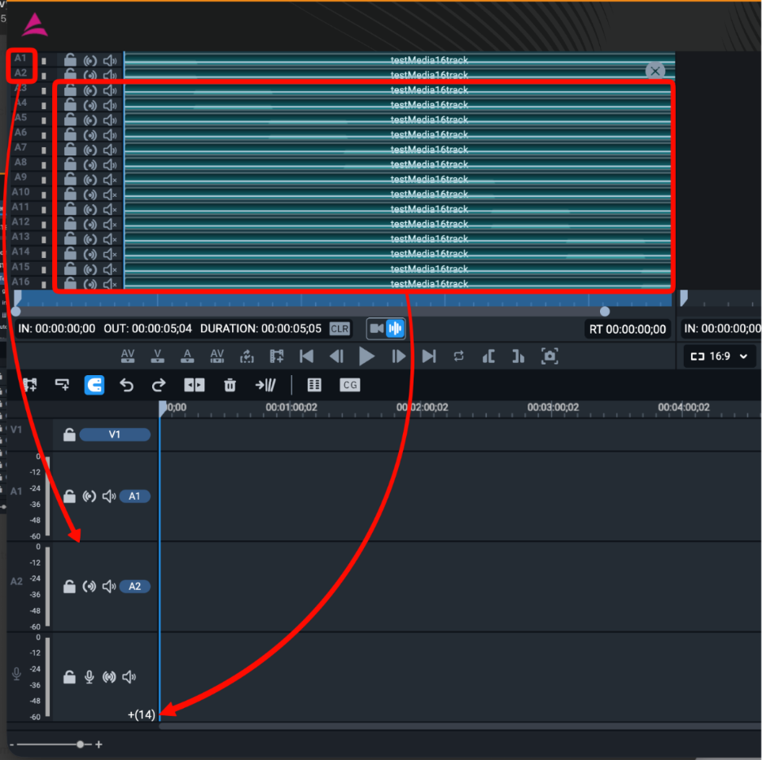Mute timeline A2 track speaker icon
Viewport: 762px width, 760px height.
point(109,587)
